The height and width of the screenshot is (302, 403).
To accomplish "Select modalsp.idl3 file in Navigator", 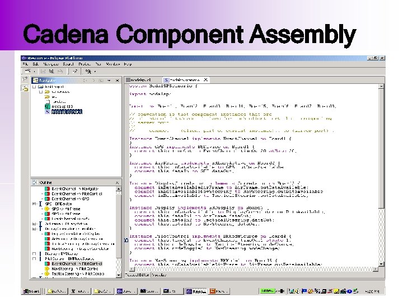I will click(59, 107).
